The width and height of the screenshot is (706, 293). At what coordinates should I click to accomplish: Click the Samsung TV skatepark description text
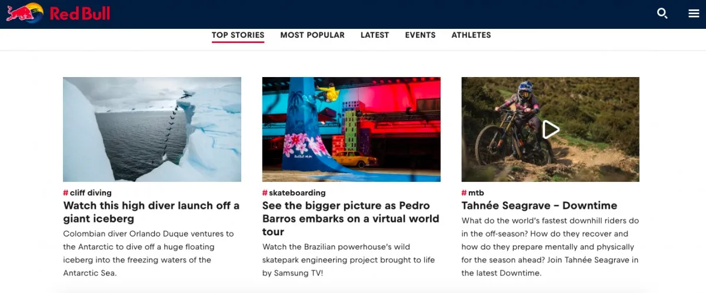[x=344, y=259]
